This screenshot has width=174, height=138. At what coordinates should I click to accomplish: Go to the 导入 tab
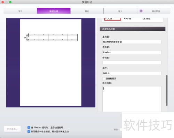click(x=120, y=11)
